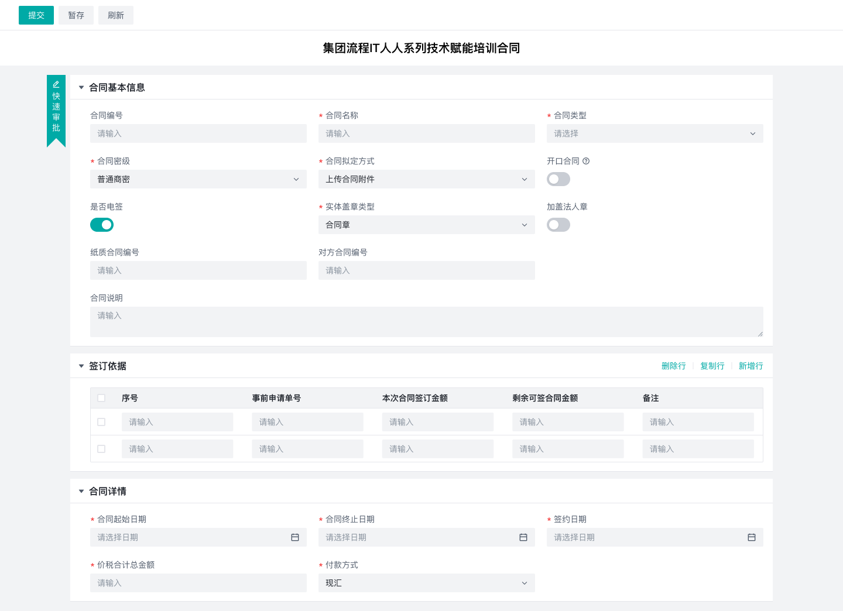Collapse the 合同基本信息 section

click(81, 88)
